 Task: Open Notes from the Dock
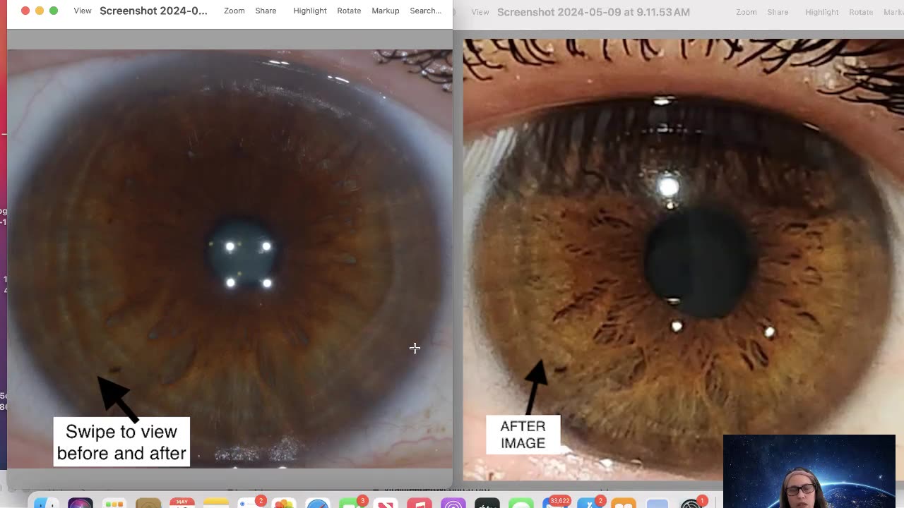(x=216, y=504)
